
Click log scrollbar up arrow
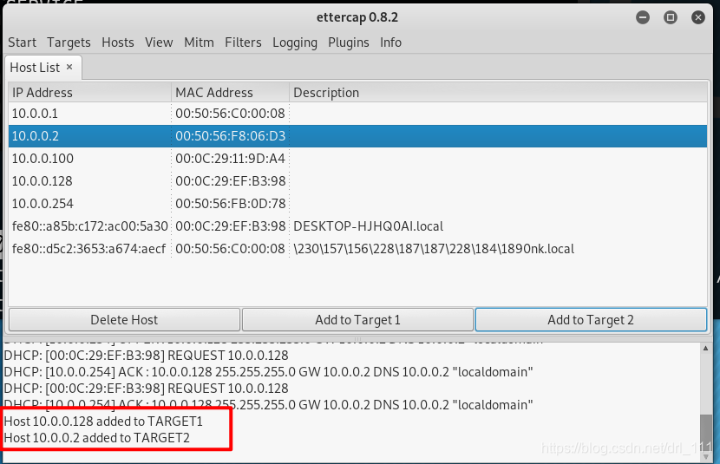point(706,349)
